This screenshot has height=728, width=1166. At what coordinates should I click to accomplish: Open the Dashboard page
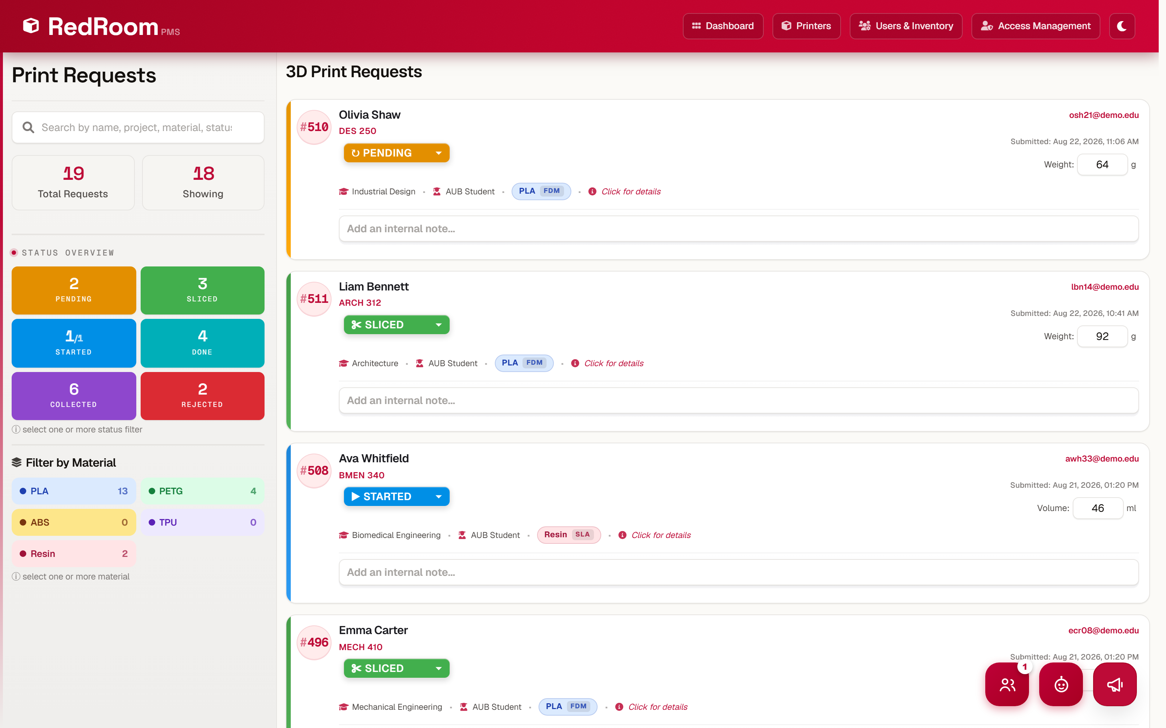tap(723, 26)
